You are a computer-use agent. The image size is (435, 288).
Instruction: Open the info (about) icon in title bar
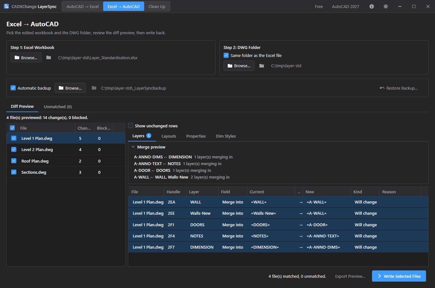coord(372,6)
